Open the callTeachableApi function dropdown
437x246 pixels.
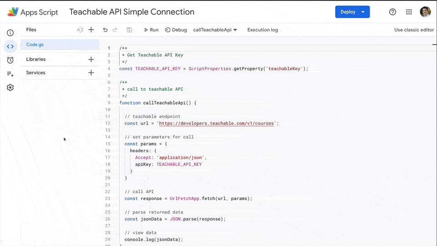(215, 30)
